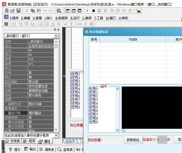Click the Run play triangle icon

click(88, 11)
